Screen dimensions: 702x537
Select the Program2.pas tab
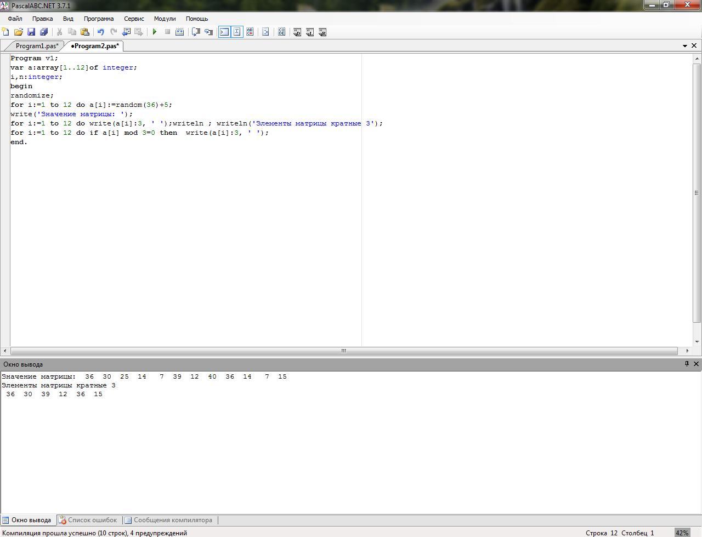click(94, 46)
